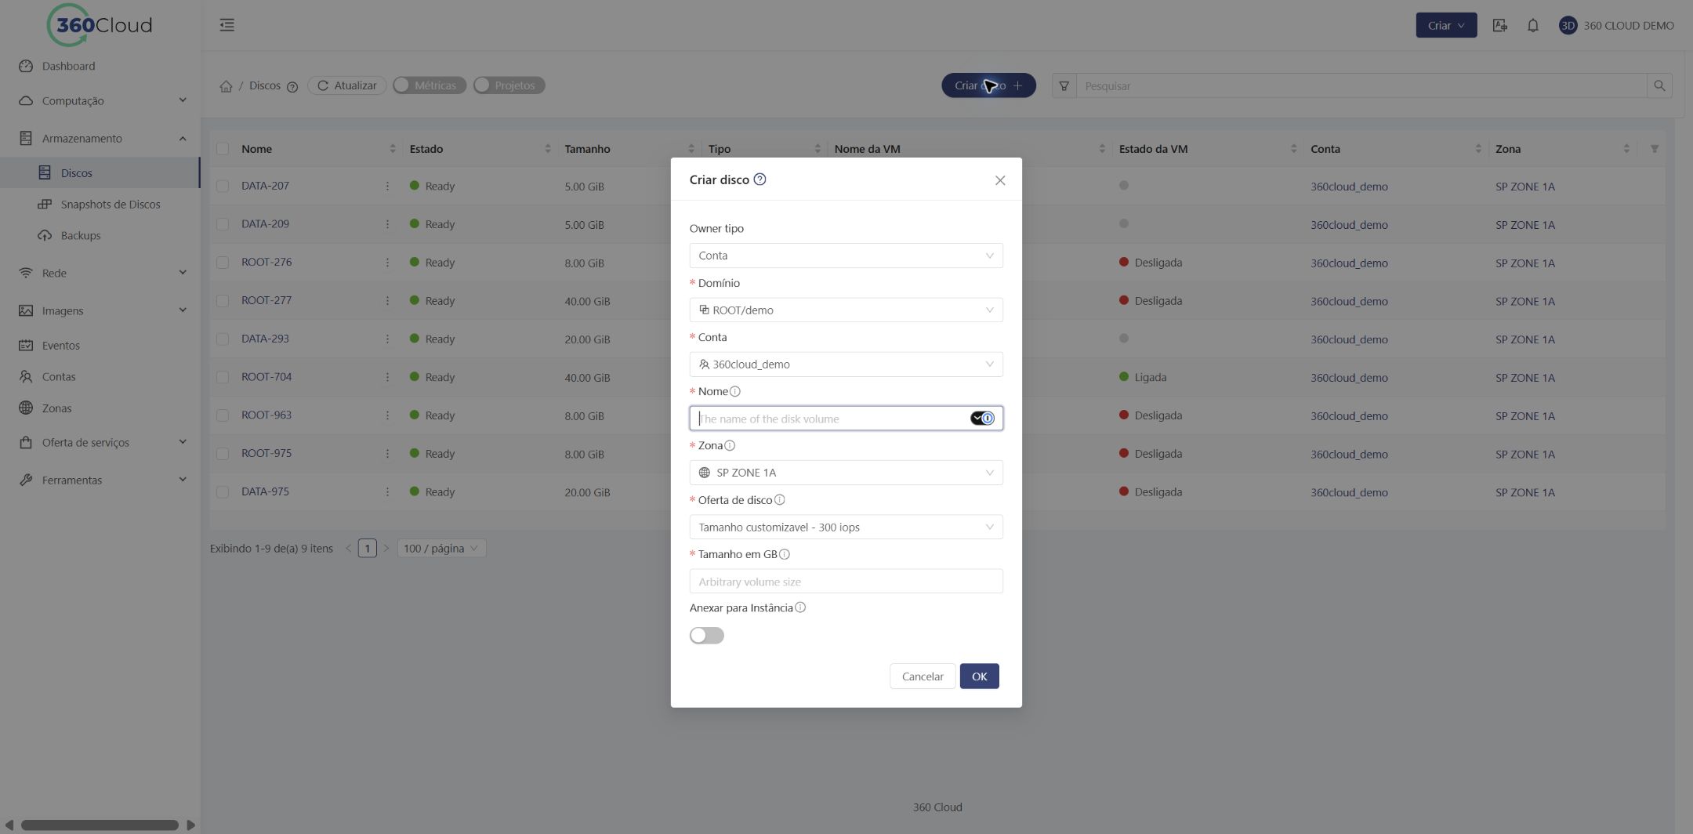Click the sidebar horizontal scrollbar
The image size is (1693, 834).
(x=100, y=825)
